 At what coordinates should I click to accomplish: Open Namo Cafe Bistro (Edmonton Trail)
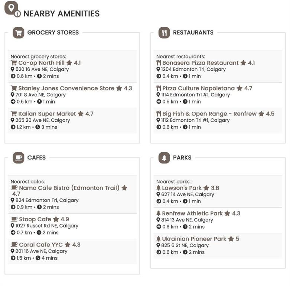[69, 188]
